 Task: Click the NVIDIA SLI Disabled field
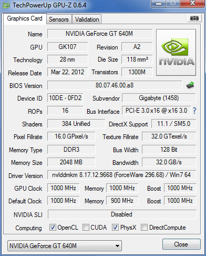pos(122,214)
